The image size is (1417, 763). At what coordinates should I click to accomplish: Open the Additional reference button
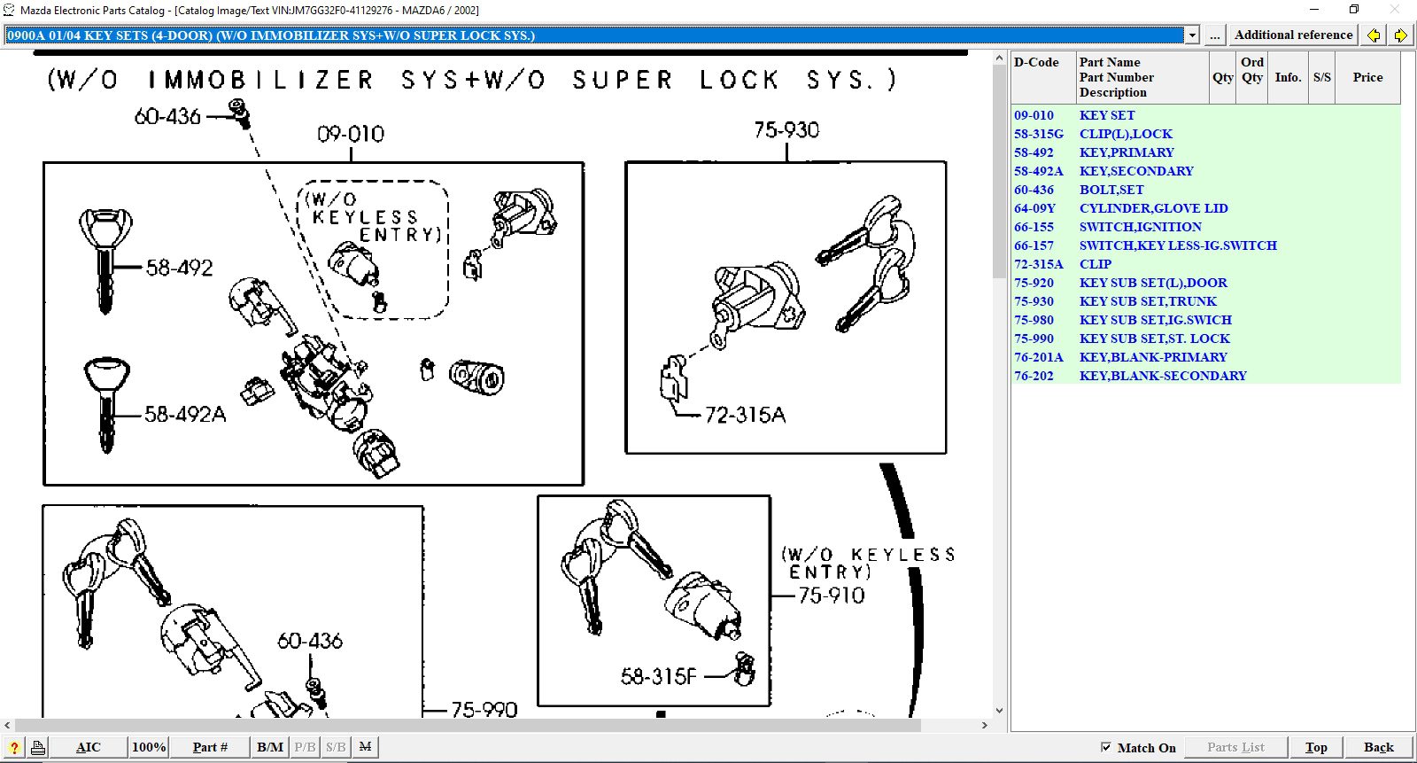[x=1294, y=35]
